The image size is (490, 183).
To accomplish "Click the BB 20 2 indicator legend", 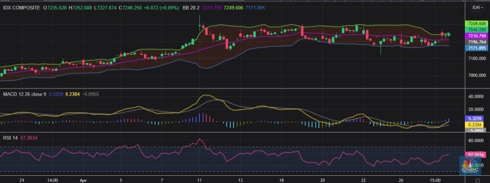I will coord(190,8).
